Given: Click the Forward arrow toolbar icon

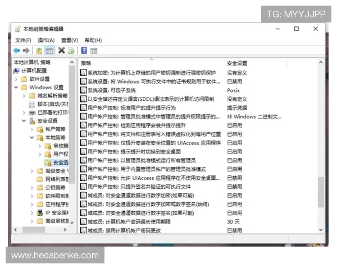Looking at the screenshot, I should [26, 50].
